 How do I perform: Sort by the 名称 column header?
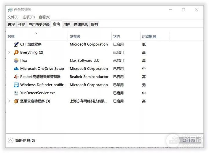pos(37,36)
